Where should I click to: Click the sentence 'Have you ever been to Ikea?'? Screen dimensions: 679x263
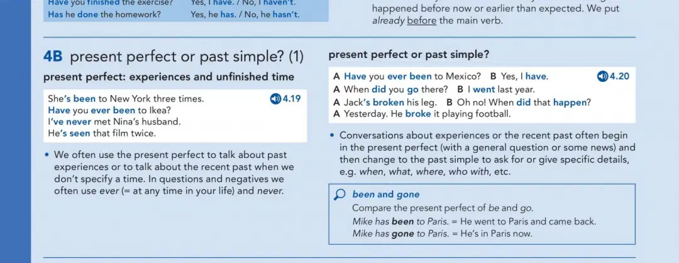(x=109, y=111)
